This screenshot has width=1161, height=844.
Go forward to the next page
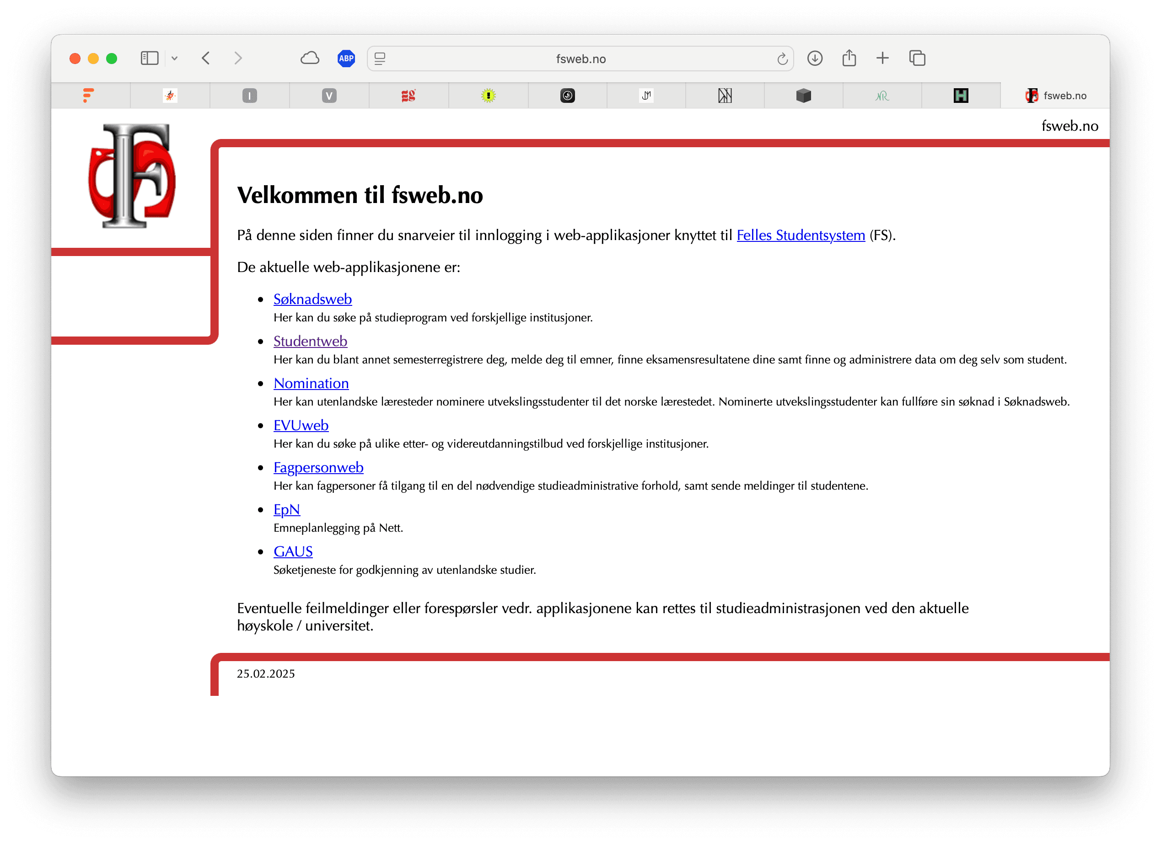tap(238, 59)
